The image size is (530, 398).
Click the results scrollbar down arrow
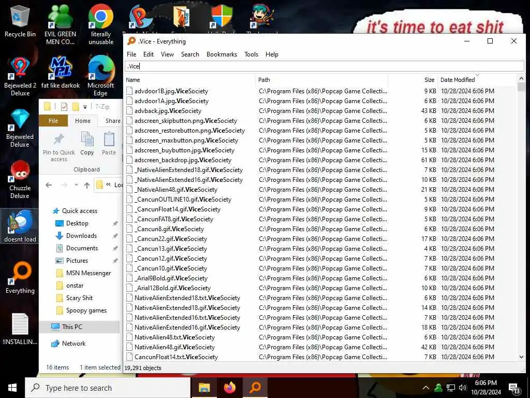[x=521, y=357]
